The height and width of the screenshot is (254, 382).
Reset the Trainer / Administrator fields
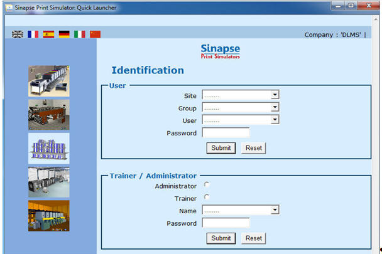tap(254, 238)
